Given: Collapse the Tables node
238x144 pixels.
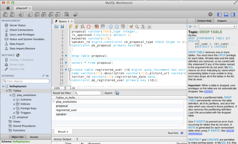Looking at the screenshot, I should [x=7, y=91].
